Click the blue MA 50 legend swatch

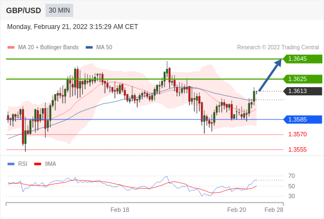89,48
